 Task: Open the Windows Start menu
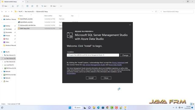pyautogui.click(x=70, y=108)
